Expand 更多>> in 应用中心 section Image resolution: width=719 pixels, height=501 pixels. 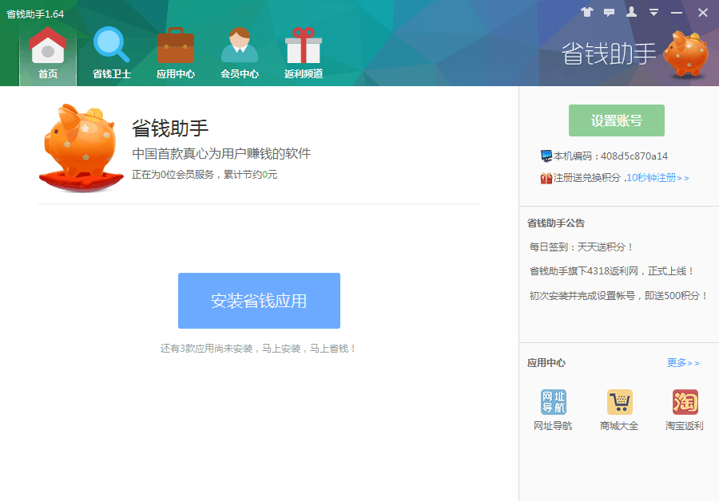click(683, 363)
